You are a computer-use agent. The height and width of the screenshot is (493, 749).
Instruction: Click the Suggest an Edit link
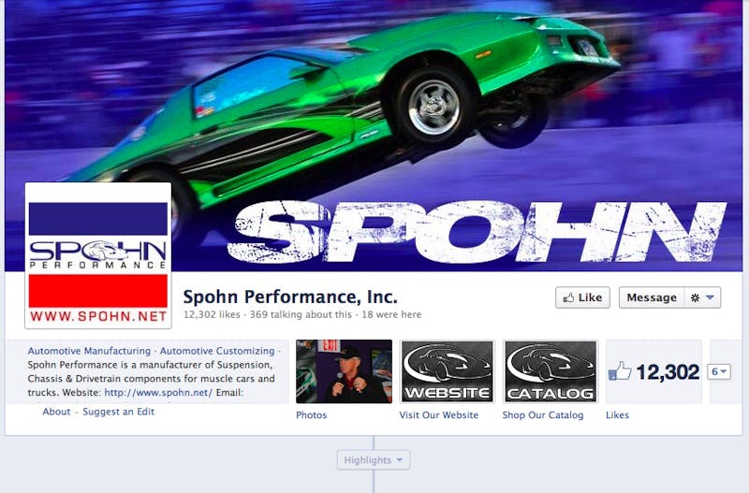(119, 412)
